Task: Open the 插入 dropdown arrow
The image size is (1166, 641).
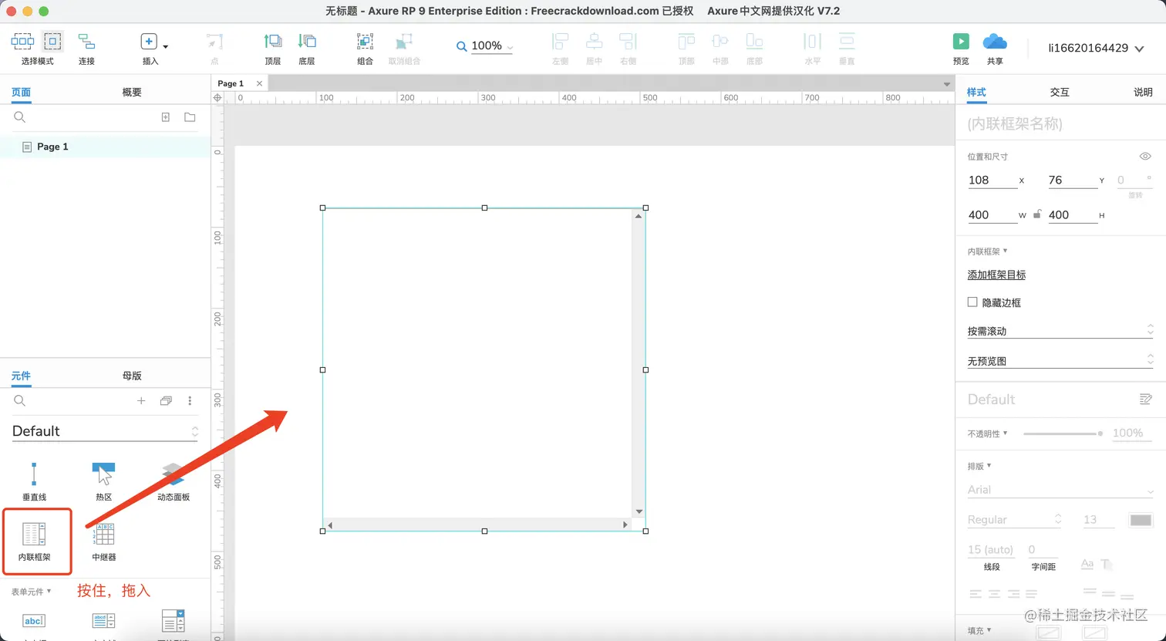Action: click(165, 47)
